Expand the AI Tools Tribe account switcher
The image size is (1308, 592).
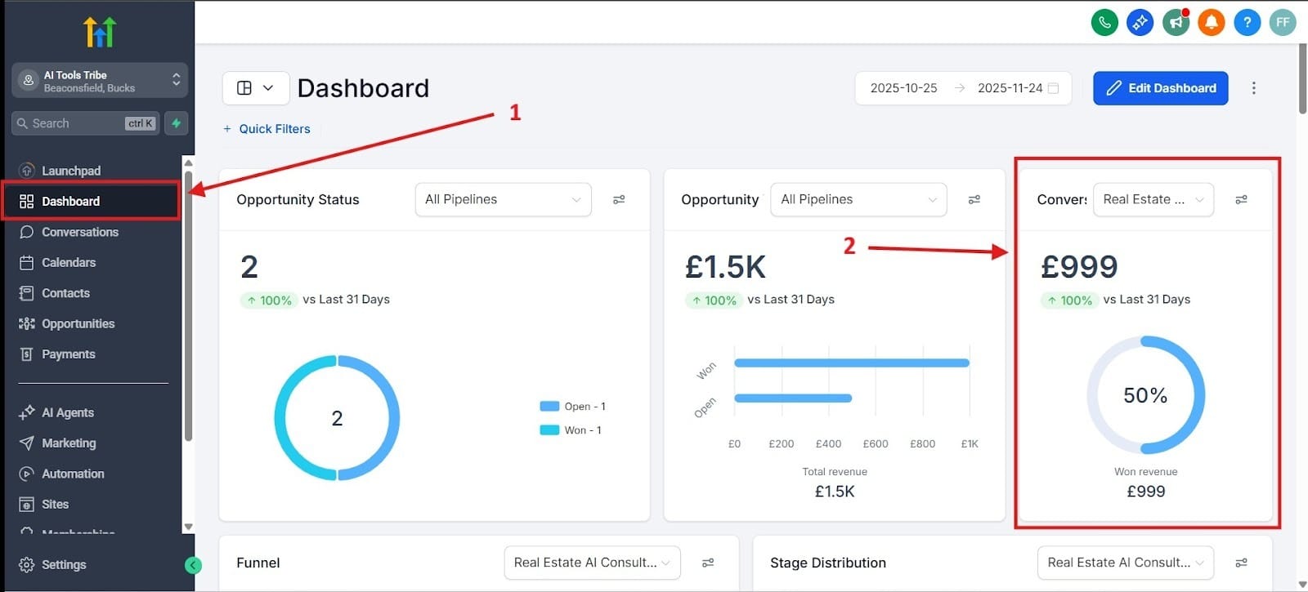[x=100, y=81]
